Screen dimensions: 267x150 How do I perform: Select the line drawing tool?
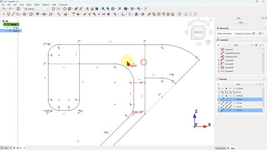pos(13,14)
